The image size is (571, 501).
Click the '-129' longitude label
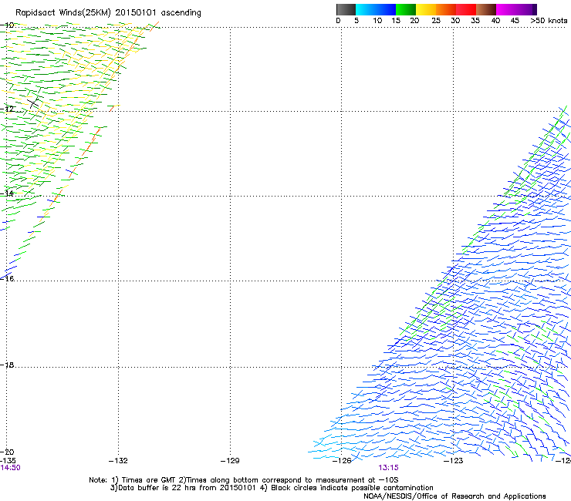[x=230, y=461]
